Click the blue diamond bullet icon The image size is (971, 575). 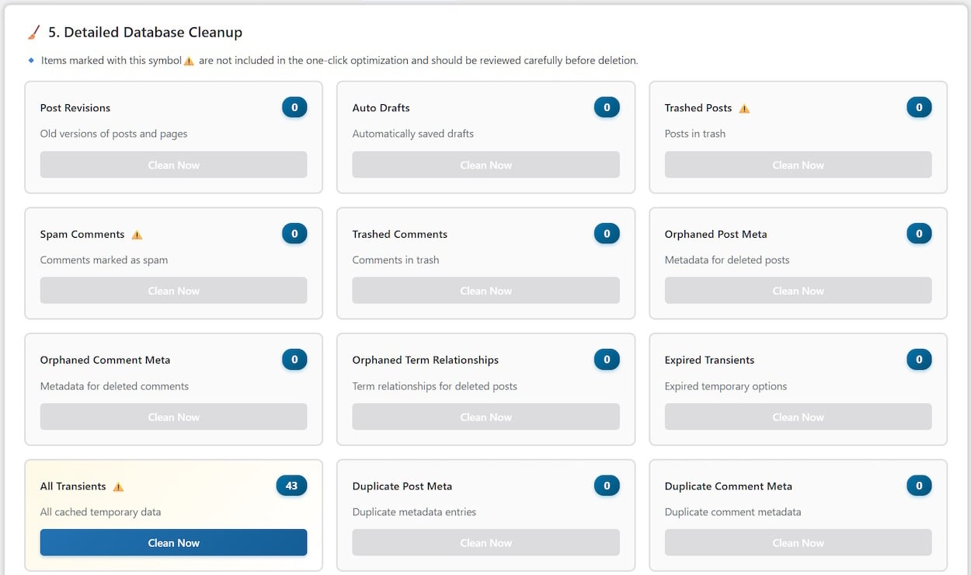coord(31,60)
